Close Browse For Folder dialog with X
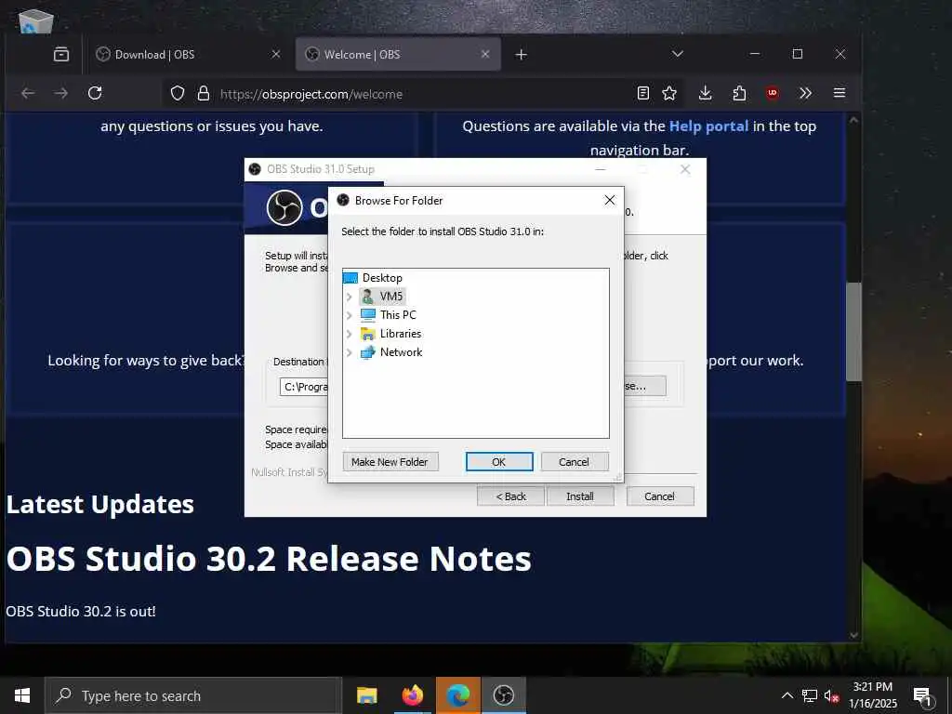 click(610, 201)
